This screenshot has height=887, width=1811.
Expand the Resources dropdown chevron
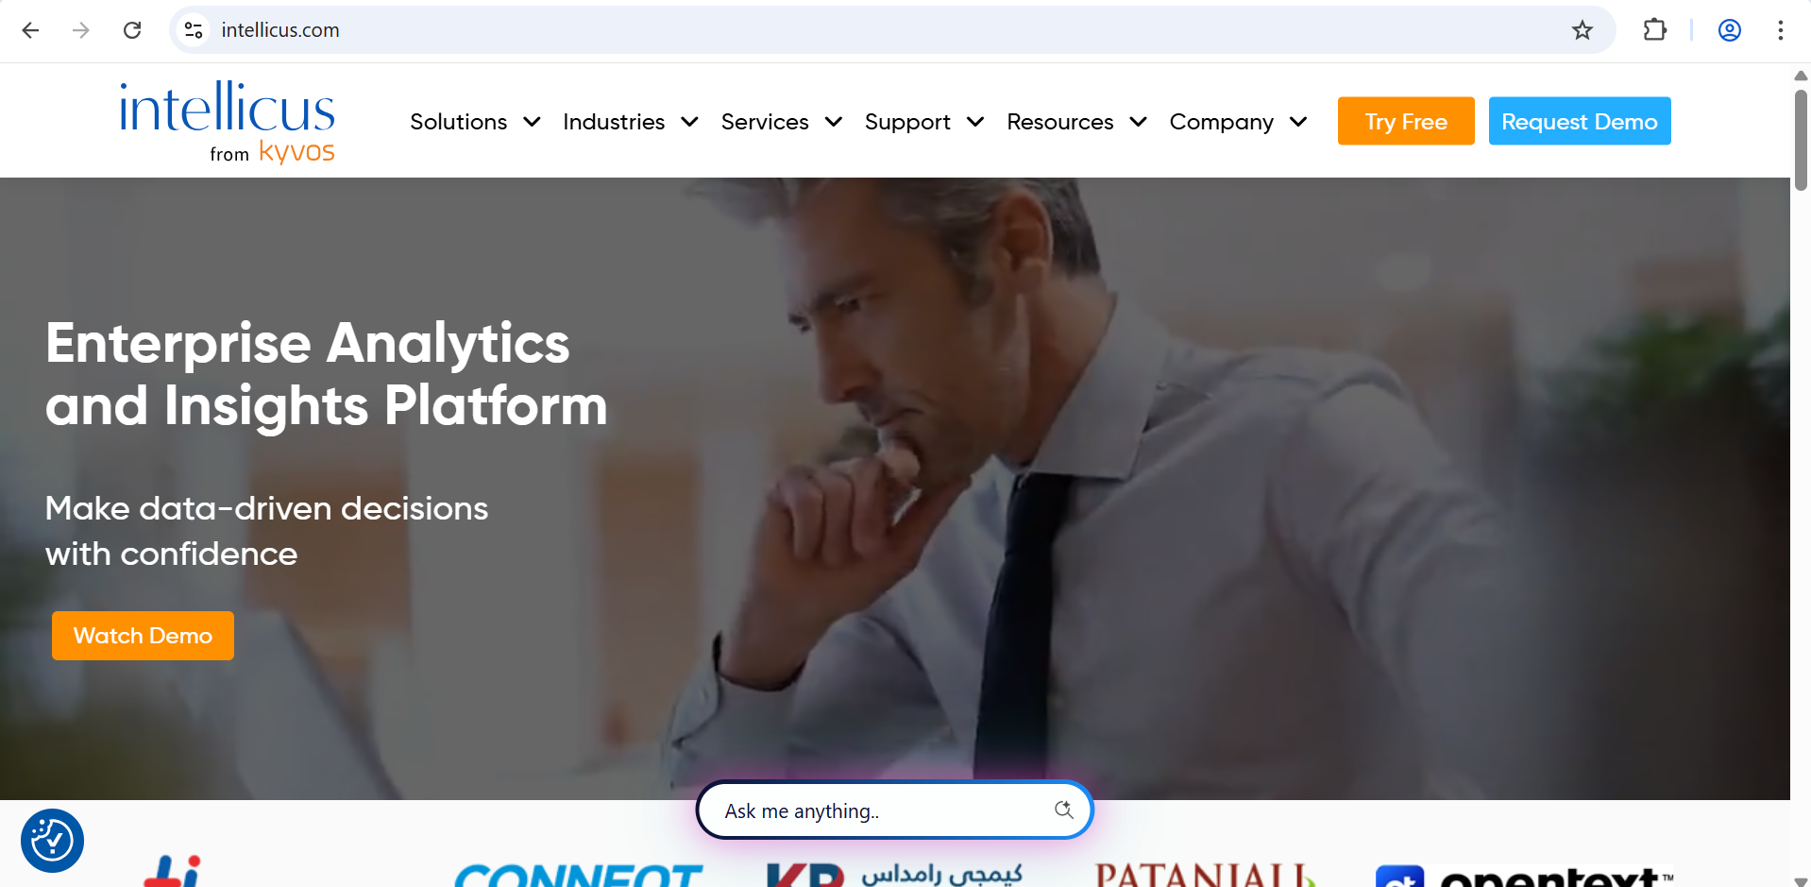coord(1138,122)
